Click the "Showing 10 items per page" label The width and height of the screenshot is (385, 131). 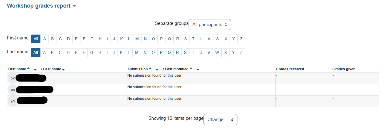(x=176, y=118)
